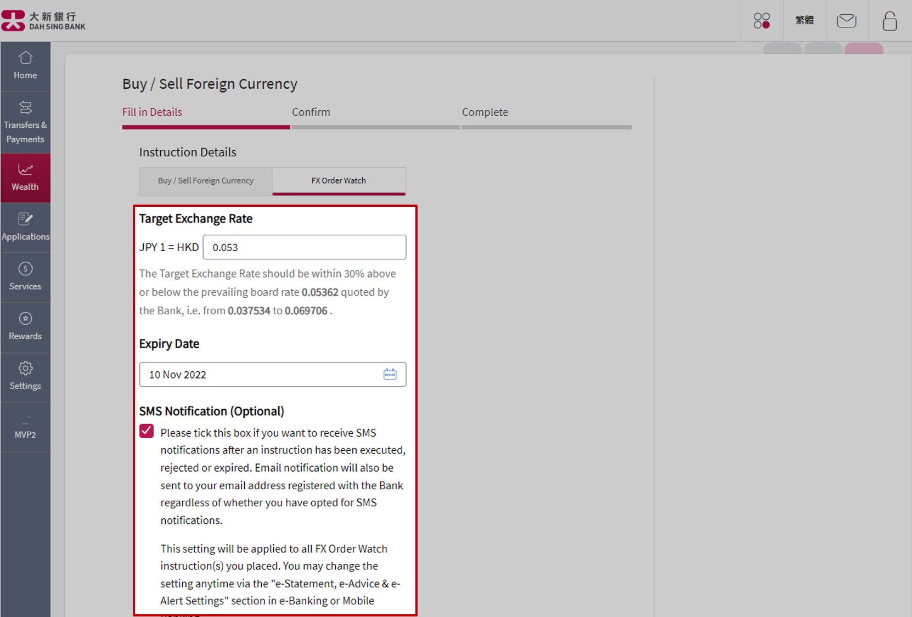Switch to Buy / Sell Foreign Currency tab
The image size is (912, 617).
click(206, 181)
